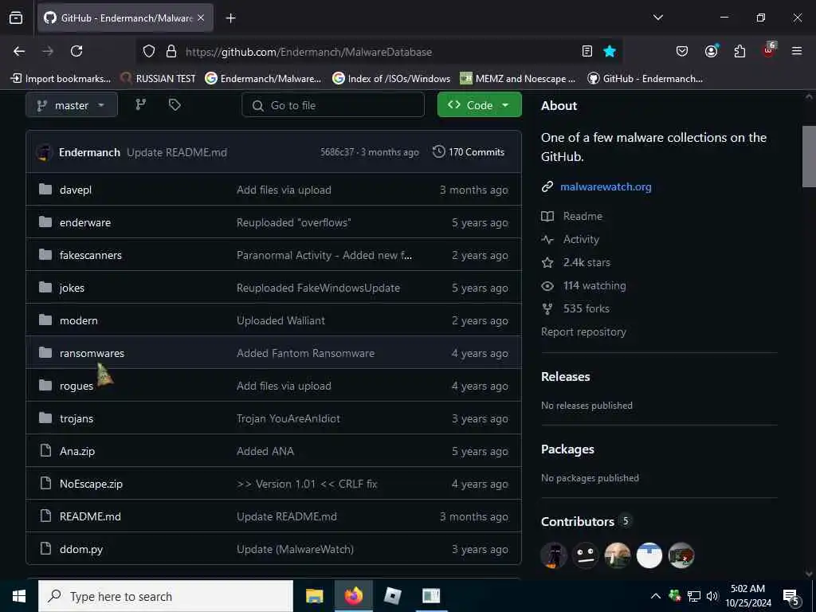Open Endermanch author profile link

click(89, 152)
